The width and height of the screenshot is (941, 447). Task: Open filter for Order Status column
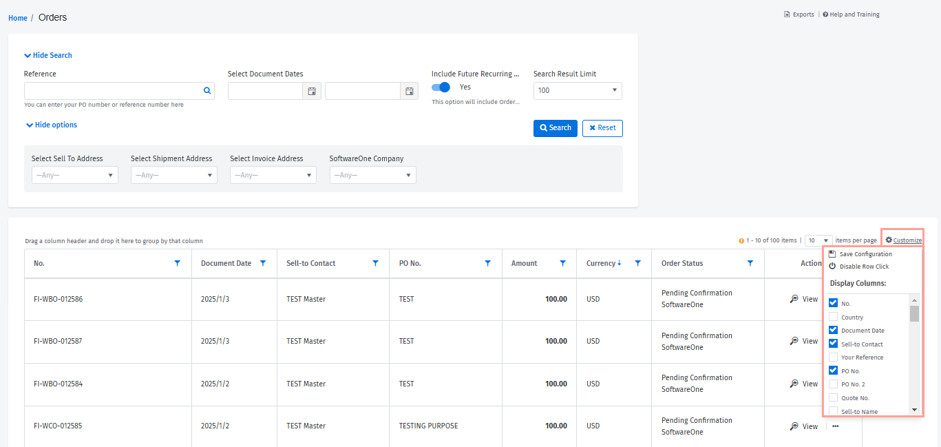coord(750,263)
